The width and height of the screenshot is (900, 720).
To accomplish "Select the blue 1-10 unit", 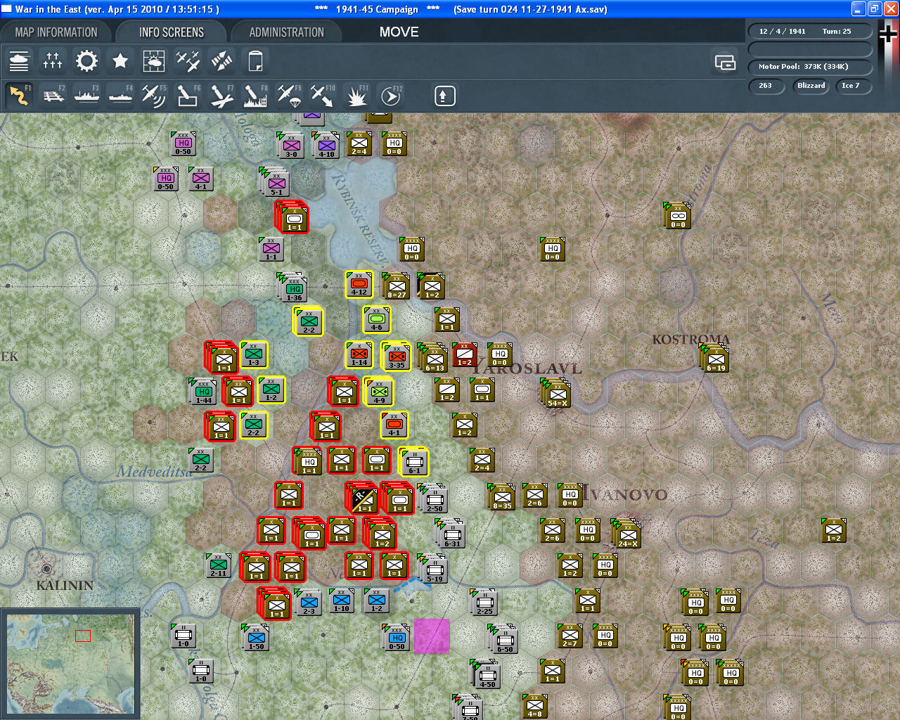I will [342, 601].
